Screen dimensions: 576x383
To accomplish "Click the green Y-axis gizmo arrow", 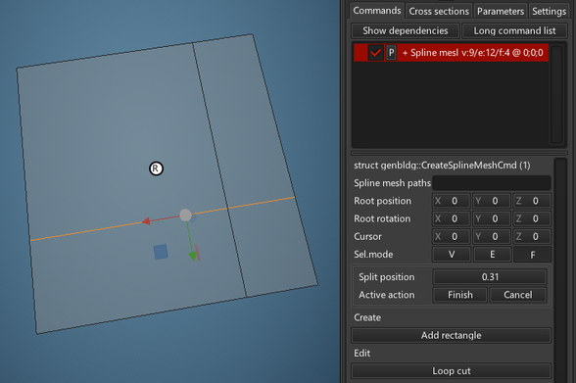I will point(192,256).
